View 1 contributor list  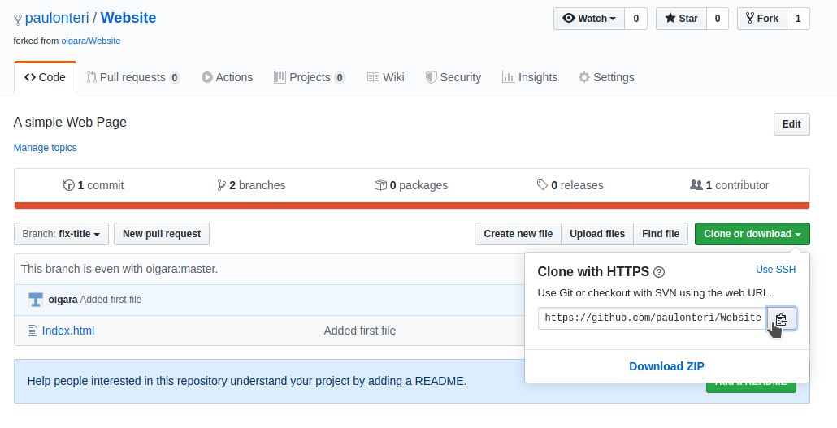tap(729, 186)
